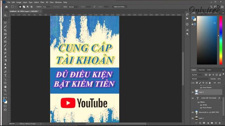Open the marquee Style dropdown

pyautogui.click(x=73, y=7)
